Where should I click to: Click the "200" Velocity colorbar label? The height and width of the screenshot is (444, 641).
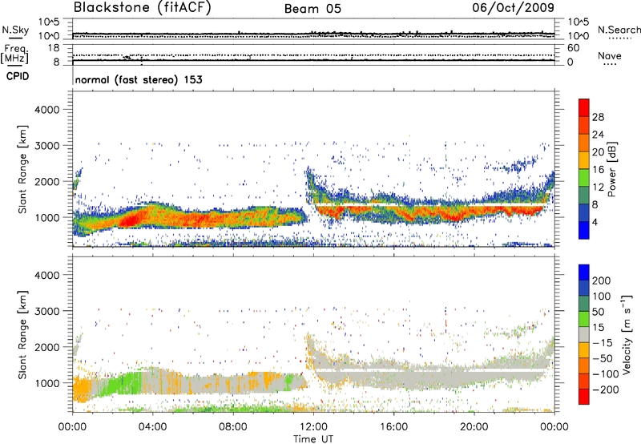(x=602, y=281)
